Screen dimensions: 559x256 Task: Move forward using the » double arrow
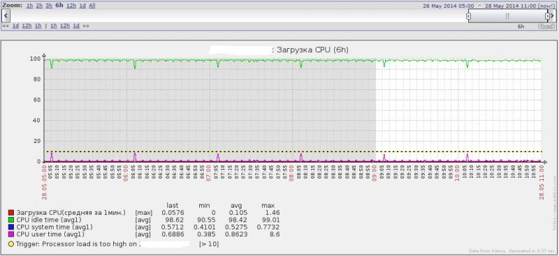tap(86, 26)
